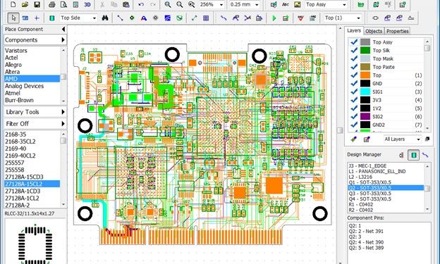Select Altera in the library list
This screenshot has width=440, height=264.
(x=32, y=72)
